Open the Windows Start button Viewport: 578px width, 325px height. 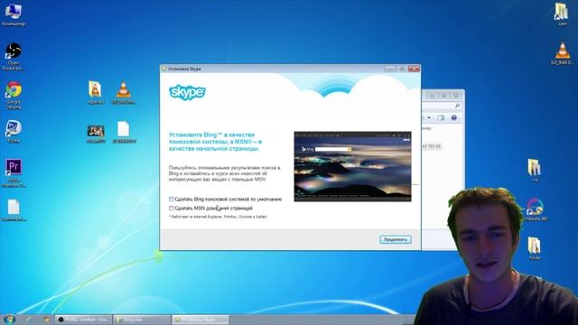tap(9, 319)
